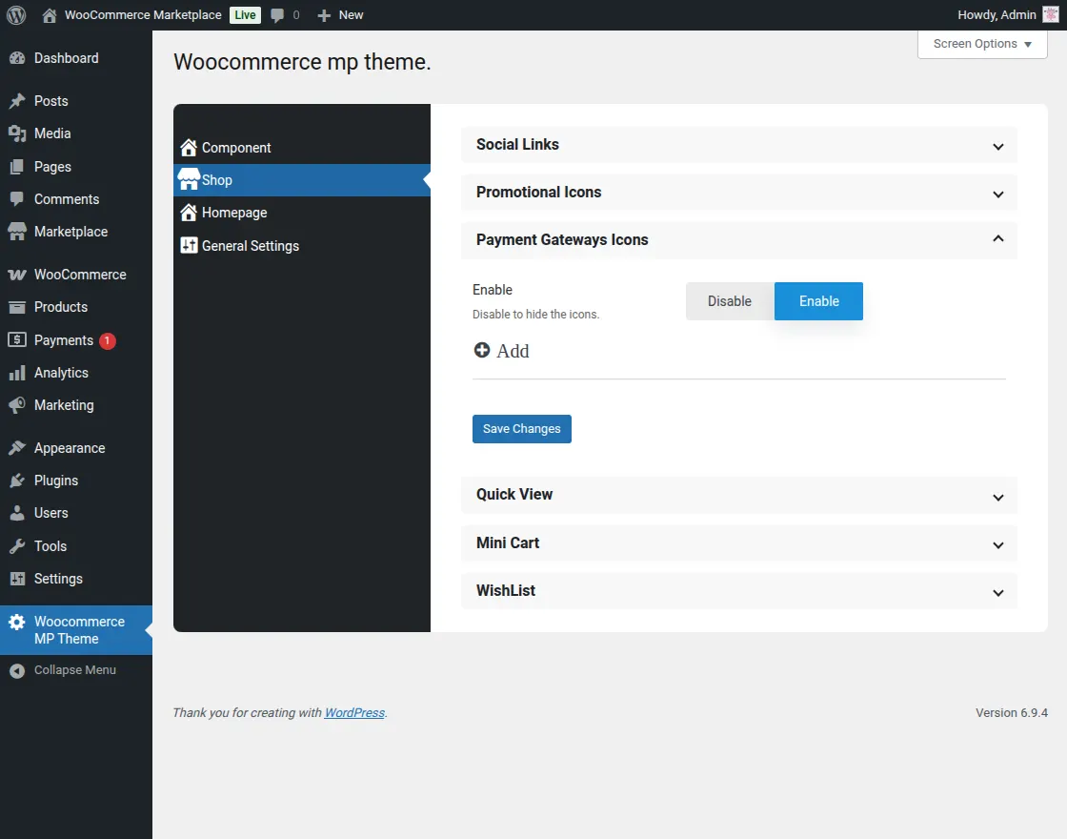Viewport: 1067px width, 839px height.
Task: Click the WordPress logo icon
Action: pyautogui.click(x=16, y=15)
